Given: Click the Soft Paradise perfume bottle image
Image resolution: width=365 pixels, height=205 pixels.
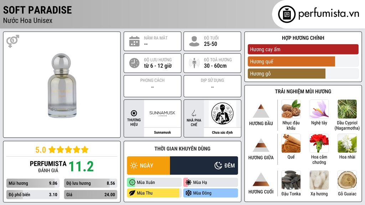Looking at the screenshot, I should coord(62,85).
